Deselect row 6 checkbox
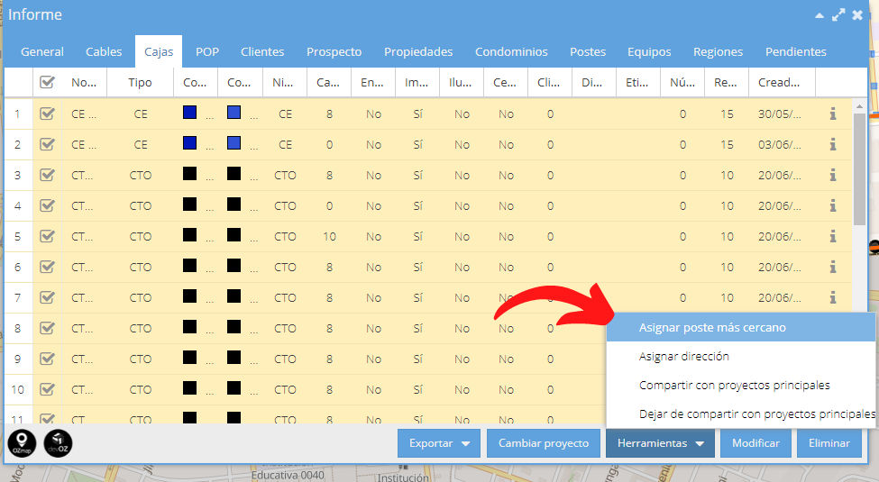The image size is (879, 482). [47, 267]
